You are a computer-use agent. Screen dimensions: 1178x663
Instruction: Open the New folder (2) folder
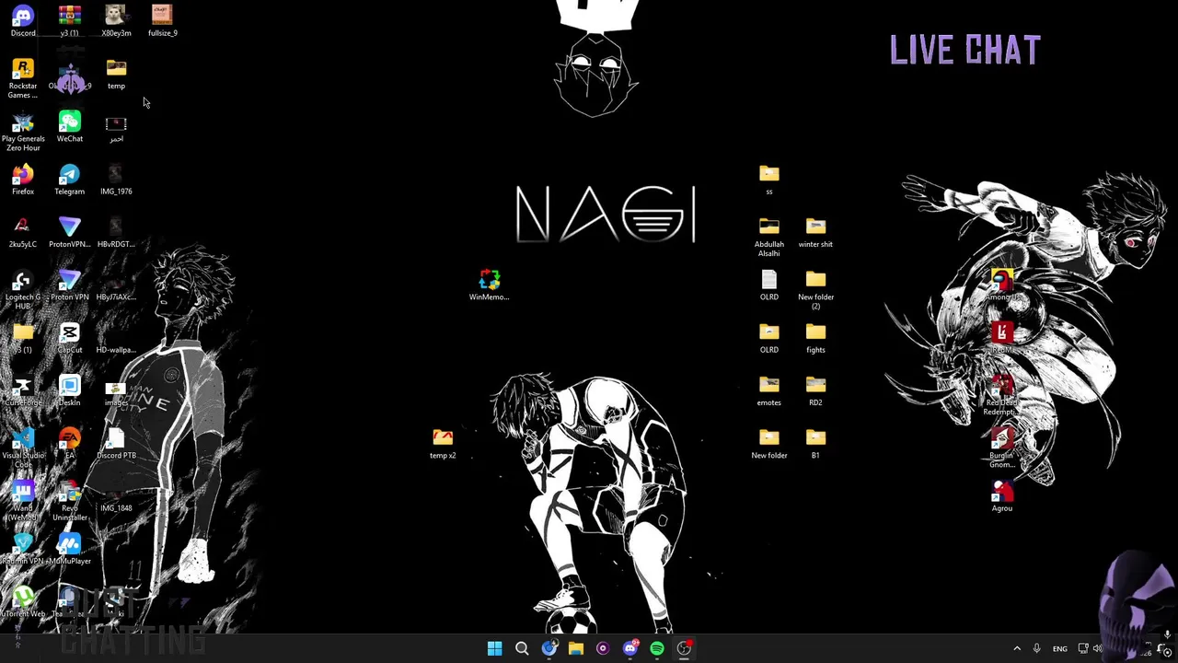coord(815,289)
